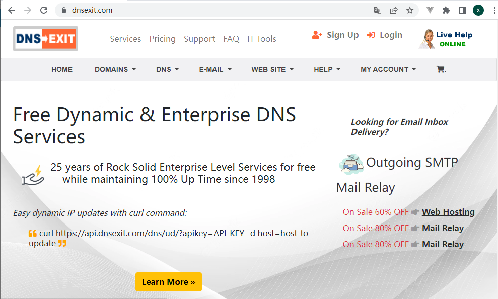Open the E-MAIL dropdown menu
This screenshot has width=498, height=299.
pos(216,69)
